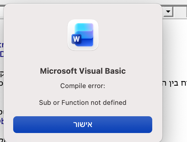Viewport: 187px width, 142px height.
Task: Click the combo box right of the dropdown arrow
Action: (181, 11)
